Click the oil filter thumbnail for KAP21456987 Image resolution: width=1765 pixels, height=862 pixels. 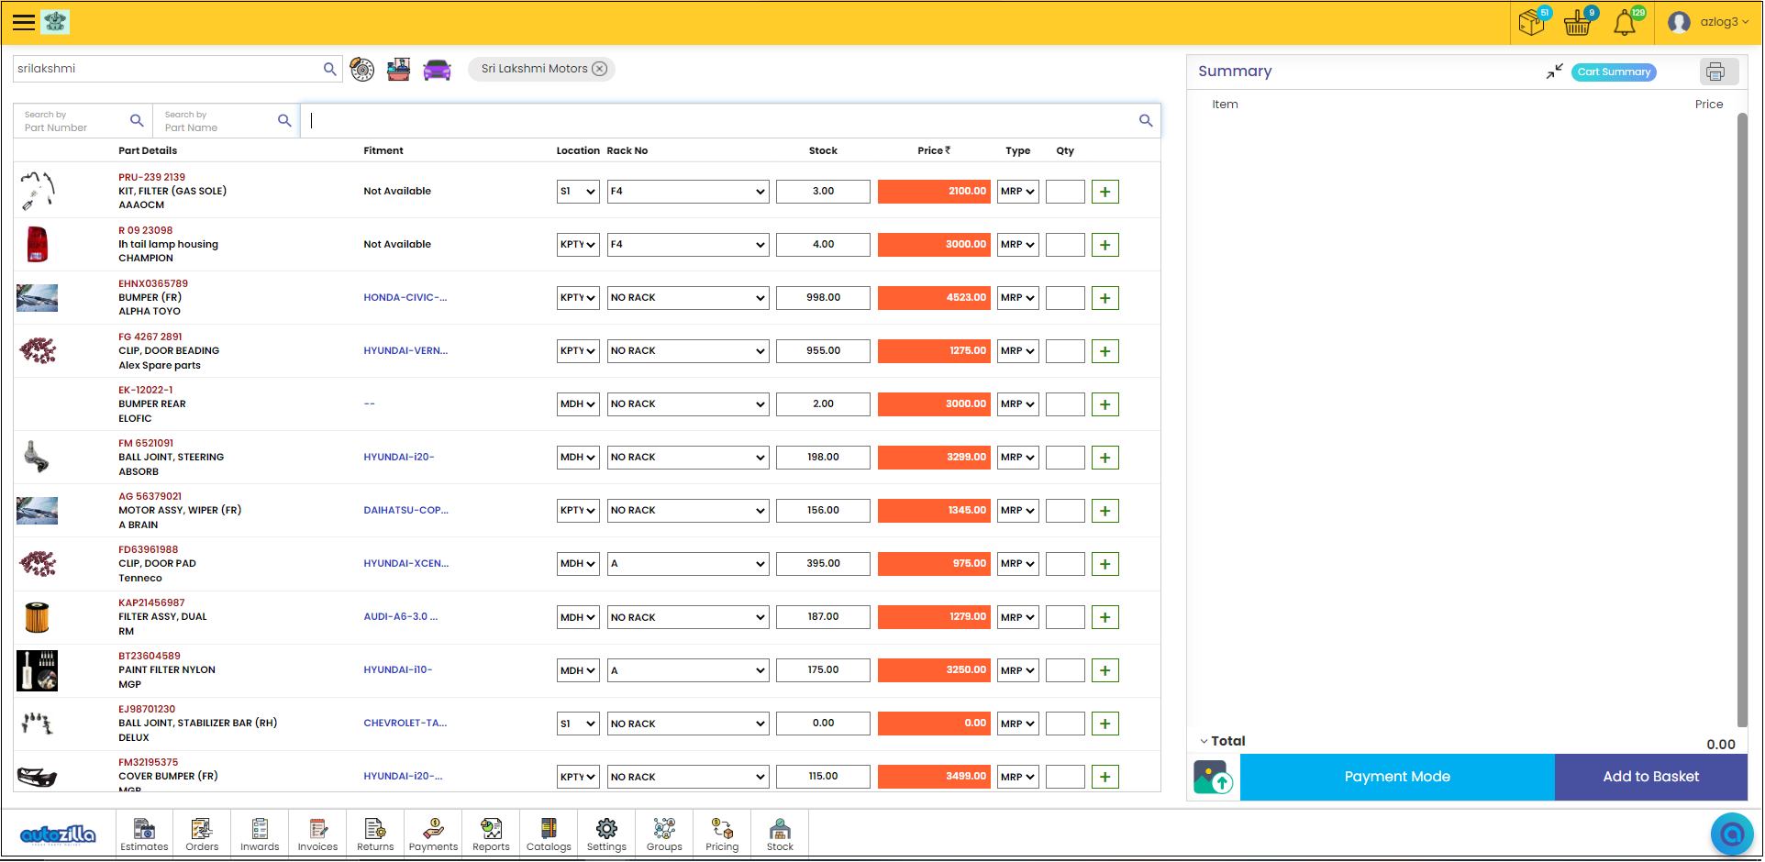[x=37, y=617]
